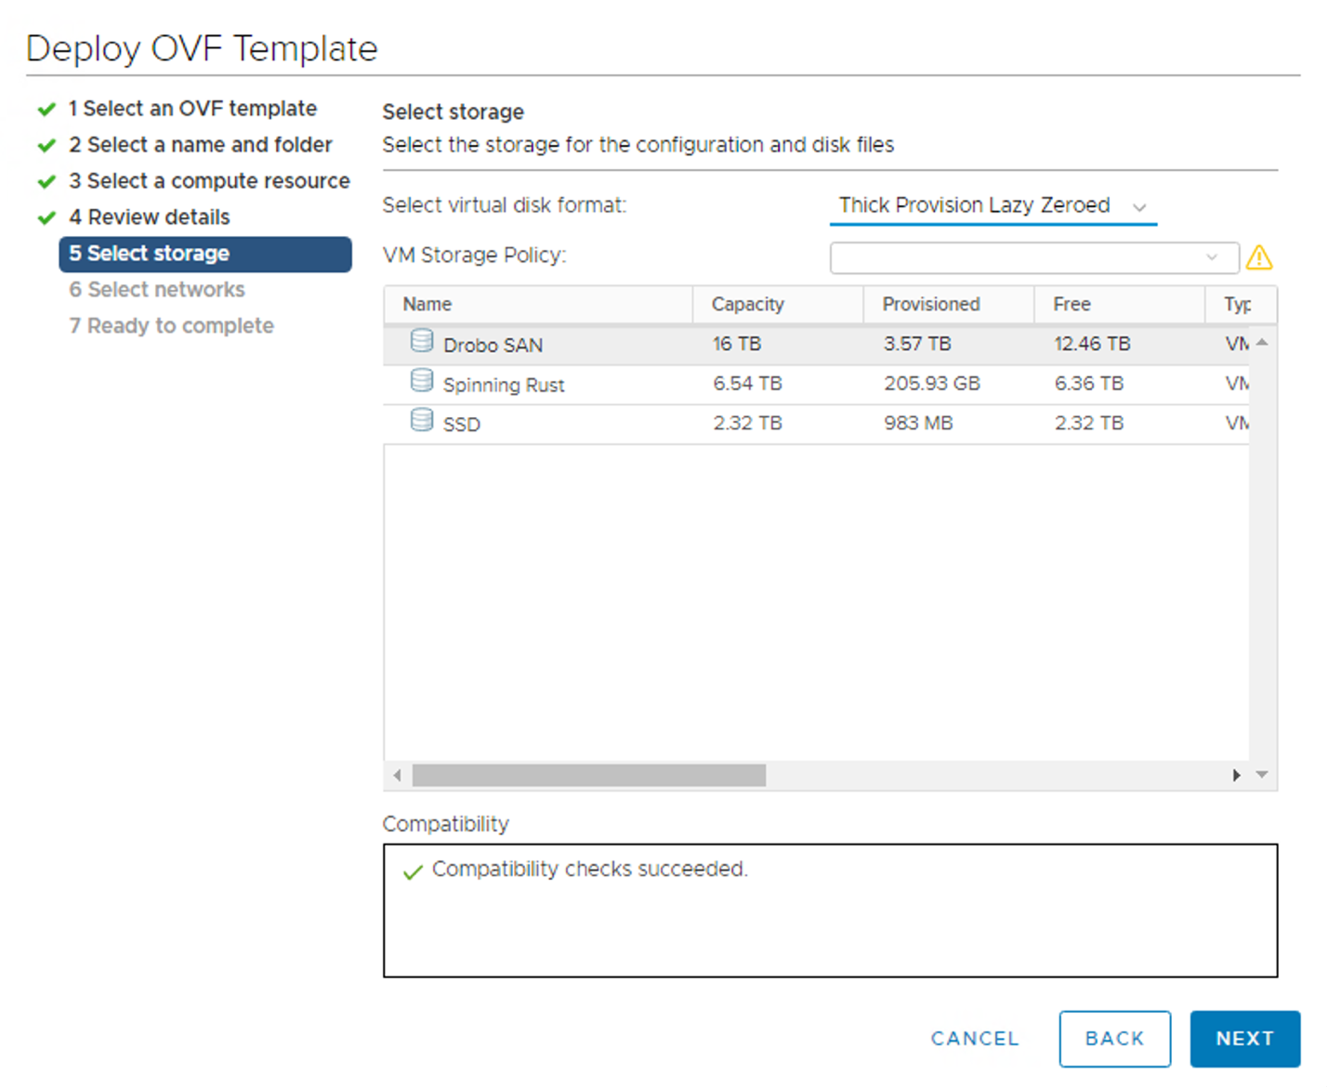Go to the Select networks step
The height and width of the screenshot is (1087, 1327).
[156, 289]
